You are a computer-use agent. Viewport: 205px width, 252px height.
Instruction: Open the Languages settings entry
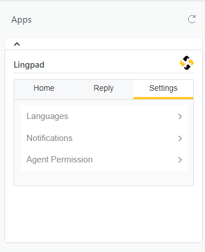pos(104,116)
